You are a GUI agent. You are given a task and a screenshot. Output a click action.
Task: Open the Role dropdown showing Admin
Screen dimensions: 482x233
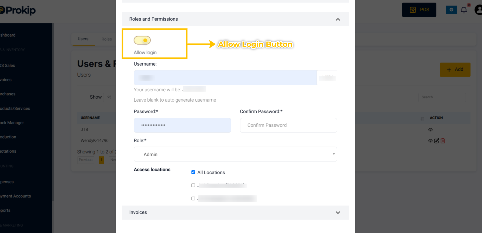tap(235, 154)
